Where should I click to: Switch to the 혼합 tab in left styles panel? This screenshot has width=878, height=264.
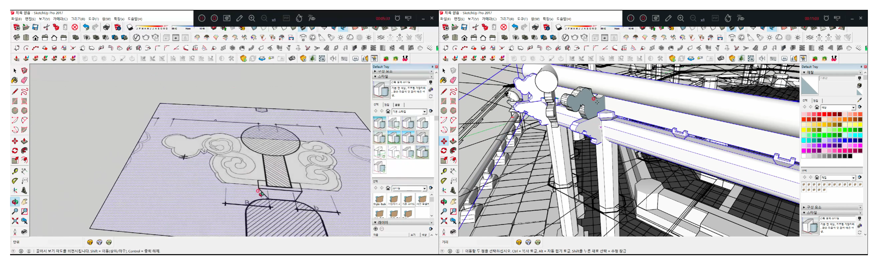(397, 105)
